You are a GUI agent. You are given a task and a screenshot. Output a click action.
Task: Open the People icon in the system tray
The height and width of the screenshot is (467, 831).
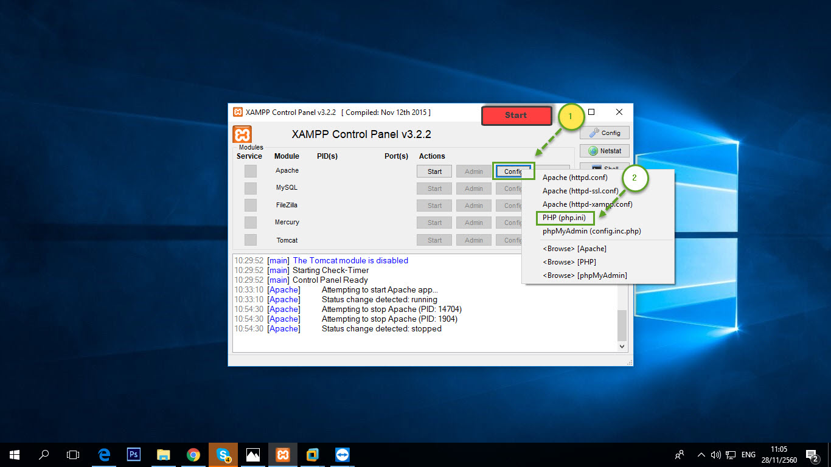click(680, 454)
